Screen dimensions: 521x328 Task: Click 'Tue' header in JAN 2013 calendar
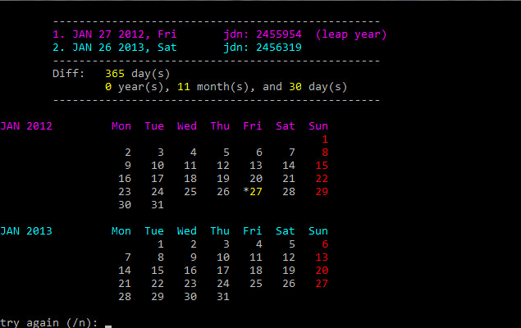[154, 231]
